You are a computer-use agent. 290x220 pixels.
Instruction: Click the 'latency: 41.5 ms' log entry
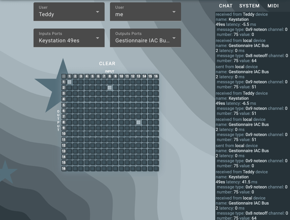coord(241,182)
